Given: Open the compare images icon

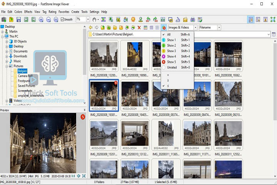Looking at the screenshot, I should pyautogui.click(x=163, y=19).
